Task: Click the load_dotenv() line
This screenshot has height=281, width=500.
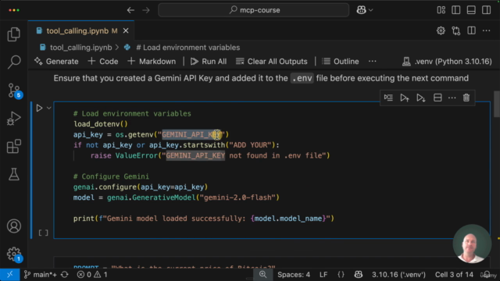Action: point(101,124)
